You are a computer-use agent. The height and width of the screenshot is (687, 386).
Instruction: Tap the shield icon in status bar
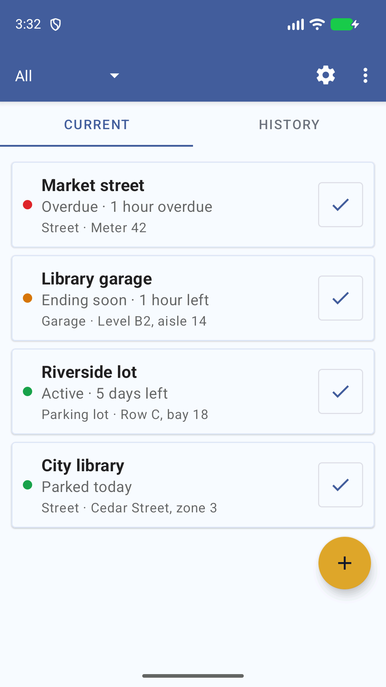coord(55,24)
